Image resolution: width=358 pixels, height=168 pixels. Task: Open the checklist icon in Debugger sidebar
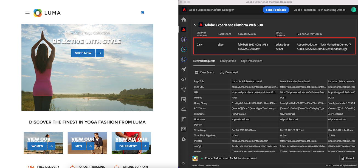pos(184,129)
